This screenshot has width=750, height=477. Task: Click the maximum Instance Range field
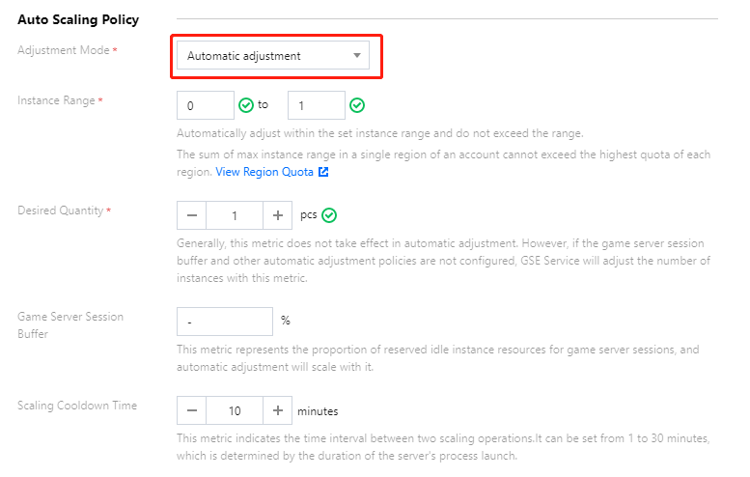[317, 105]
